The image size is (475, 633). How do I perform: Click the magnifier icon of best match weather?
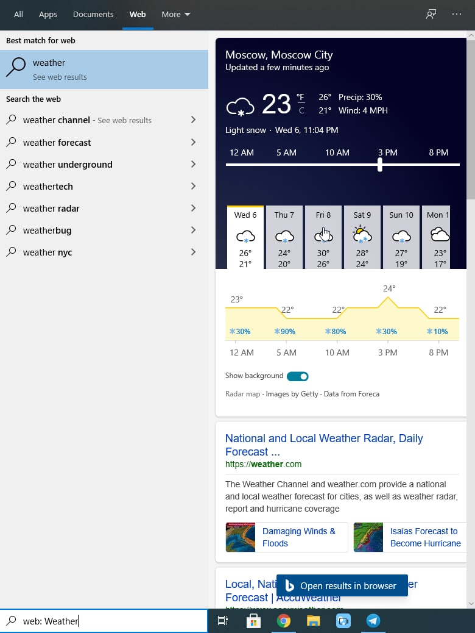tap(16, 67)
